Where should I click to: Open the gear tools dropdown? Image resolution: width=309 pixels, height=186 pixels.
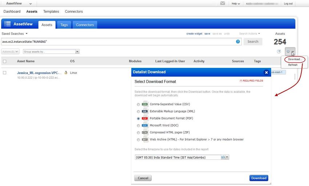pyautogui.click(x=290, y=51)
